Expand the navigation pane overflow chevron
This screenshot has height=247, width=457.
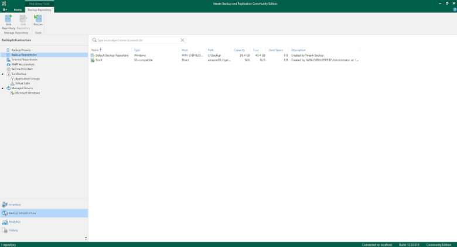coord(86,238)
